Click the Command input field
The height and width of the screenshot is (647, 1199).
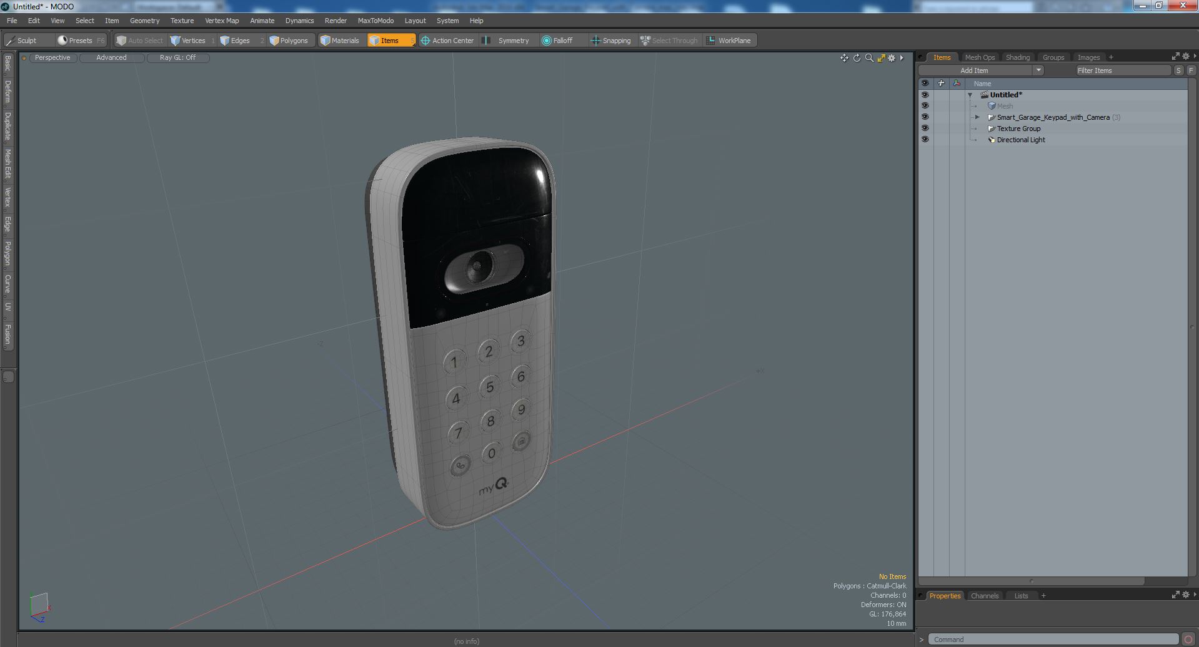coord(1053,640)
